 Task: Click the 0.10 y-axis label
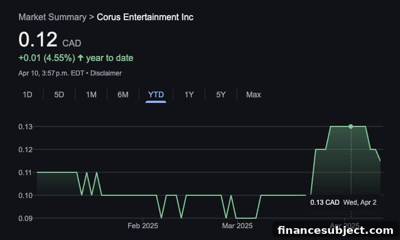click(26, 196)
